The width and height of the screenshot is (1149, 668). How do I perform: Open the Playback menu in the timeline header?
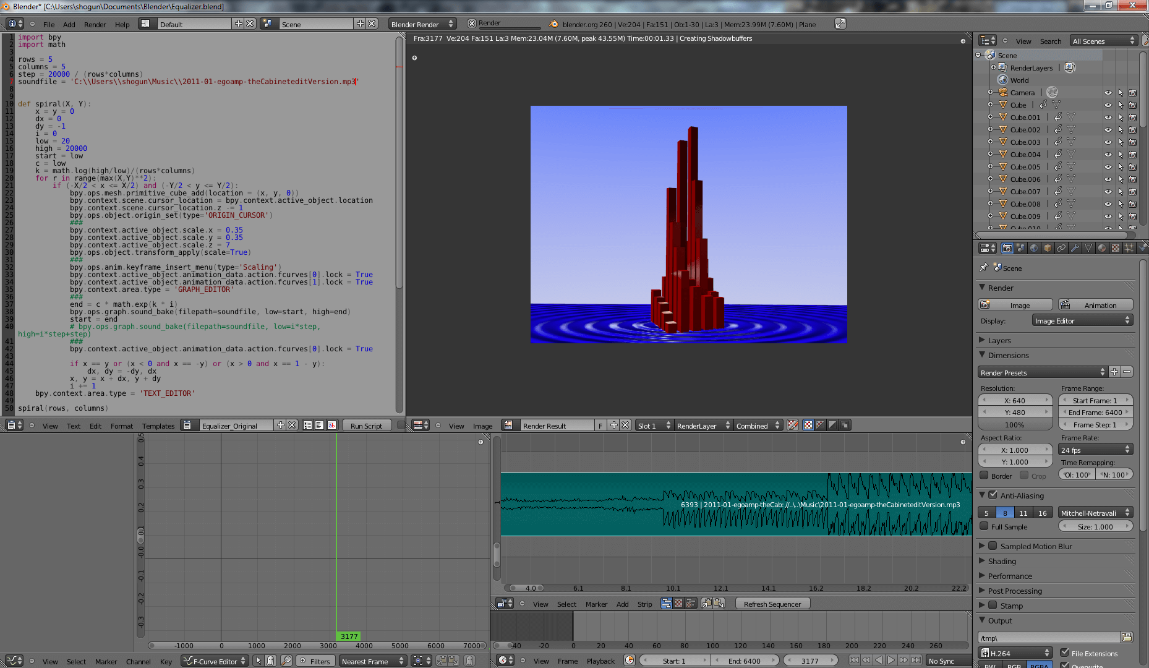(600, 661)
